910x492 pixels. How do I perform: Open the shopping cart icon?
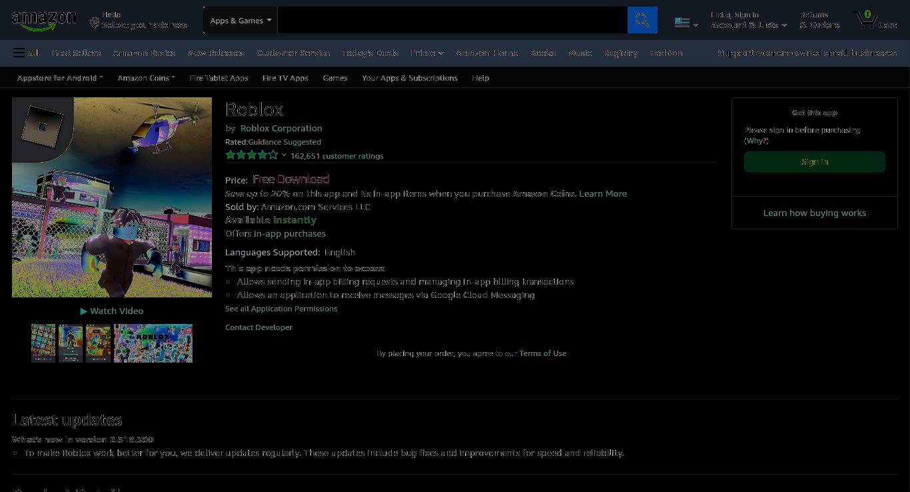(x=875, y=19)
